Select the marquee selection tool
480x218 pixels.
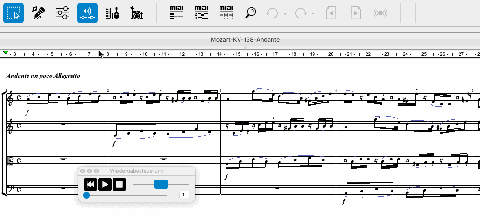tap(13, 13)
